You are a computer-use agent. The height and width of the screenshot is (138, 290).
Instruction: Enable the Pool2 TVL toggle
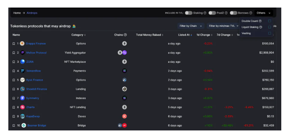(x=212, y=13)
